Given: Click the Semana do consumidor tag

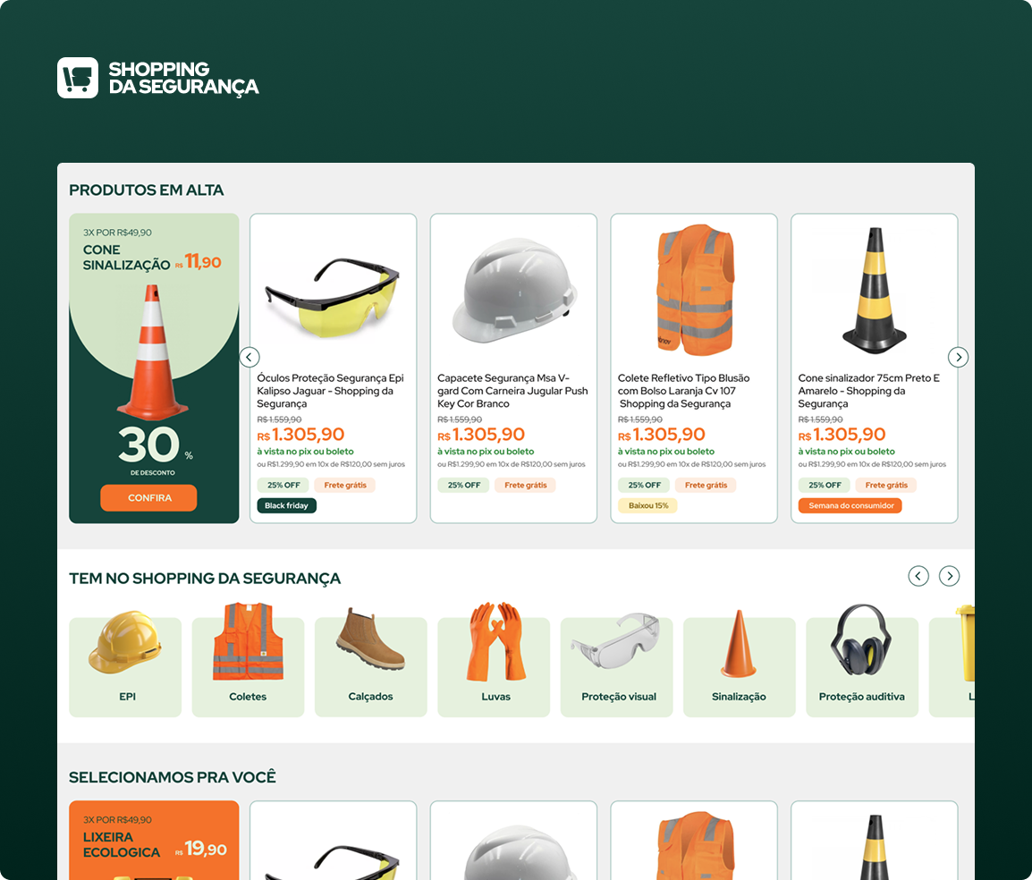Looking at the screenshot, I should click(x=850, y=505).
